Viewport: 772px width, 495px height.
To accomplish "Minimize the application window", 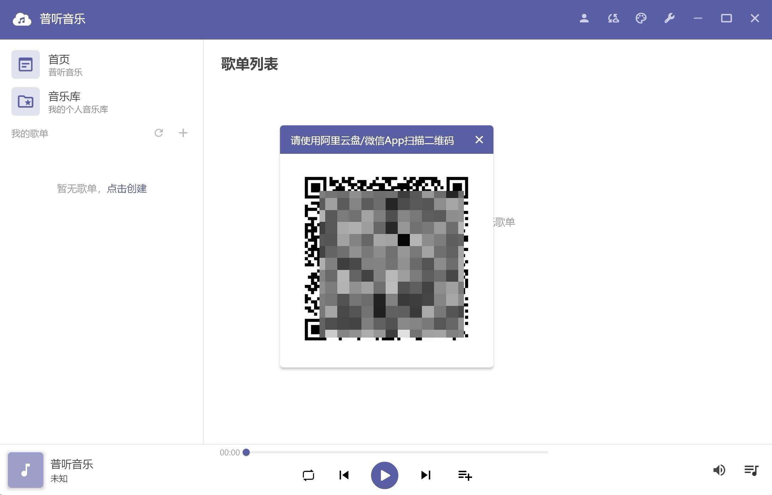I will click(x=698, y=19).
